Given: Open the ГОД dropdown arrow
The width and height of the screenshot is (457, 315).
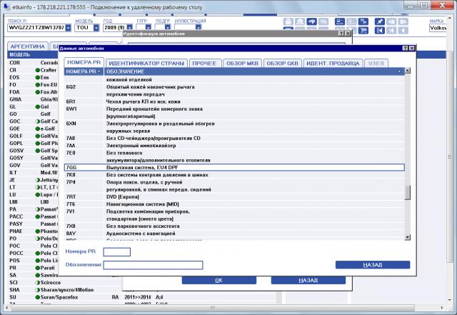Looking at the screenshot, I should tap(130, 28).
